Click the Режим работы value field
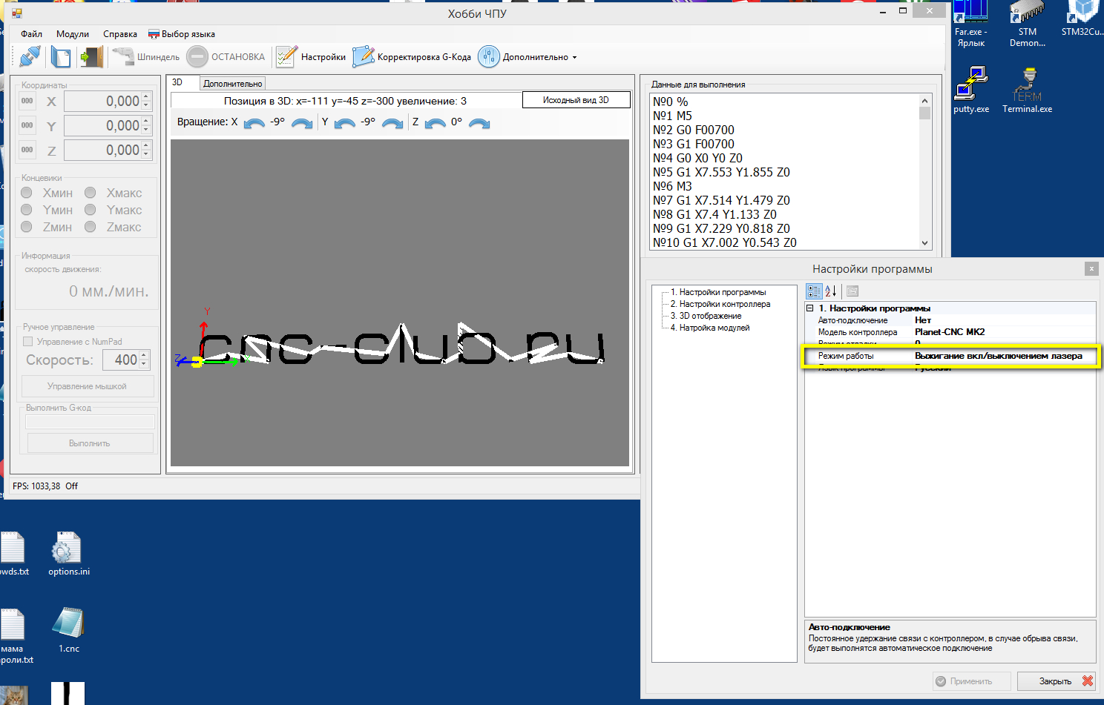 click(1005, 356)
